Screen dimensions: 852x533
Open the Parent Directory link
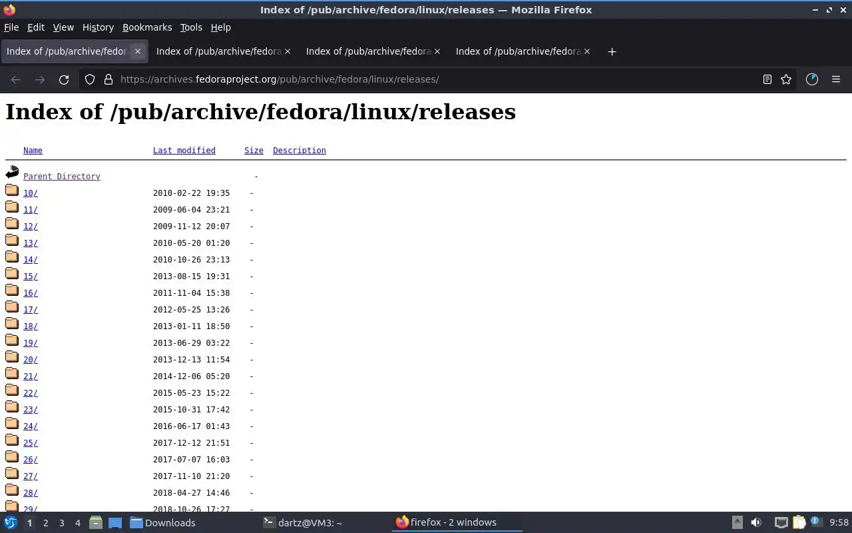62,177
